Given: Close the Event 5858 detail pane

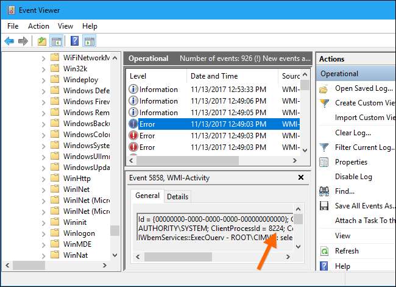Looking at the screenshot, I should 300,177.
